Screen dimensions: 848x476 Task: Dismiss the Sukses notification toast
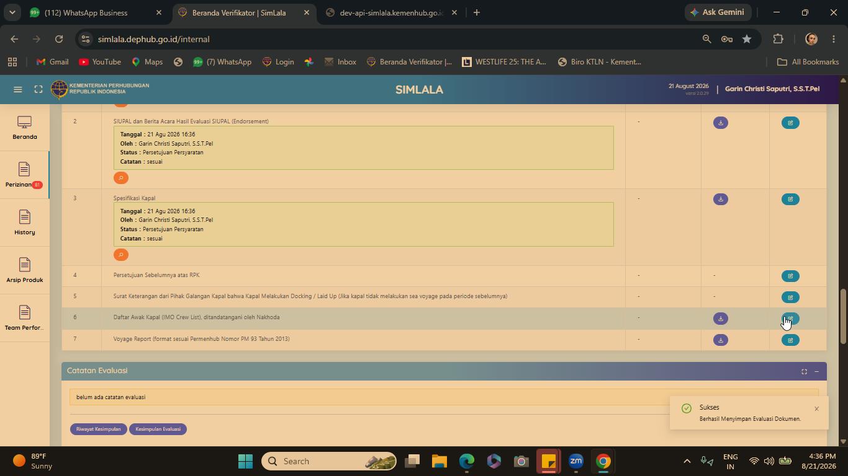(816, 408)
